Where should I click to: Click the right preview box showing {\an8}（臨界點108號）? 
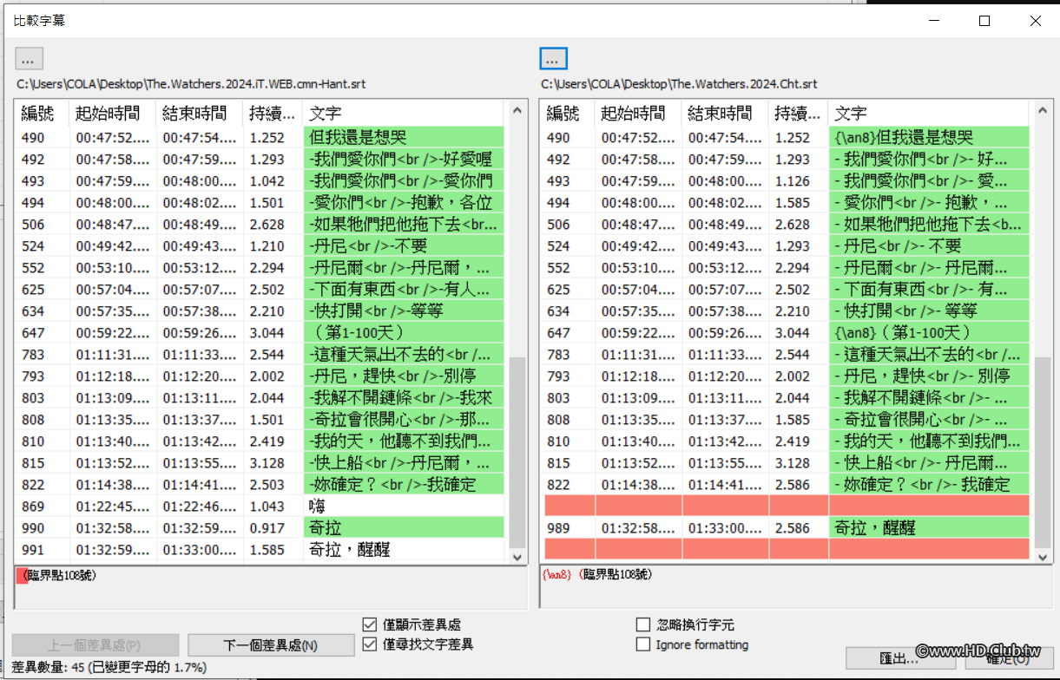pyautogui.click(x=796, y=588)
